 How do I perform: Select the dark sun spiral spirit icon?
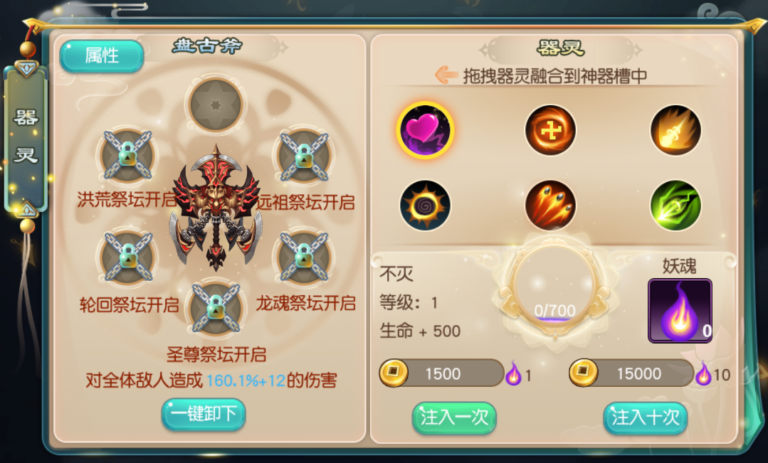(x=425, y=205)
